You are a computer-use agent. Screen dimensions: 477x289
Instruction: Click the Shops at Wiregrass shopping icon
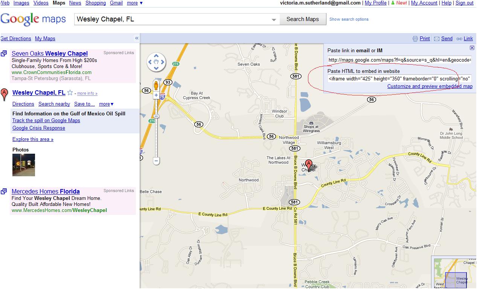click(311, 123)
